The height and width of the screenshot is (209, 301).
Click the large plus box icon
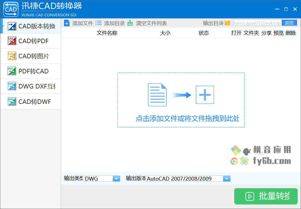pos(205,95)
